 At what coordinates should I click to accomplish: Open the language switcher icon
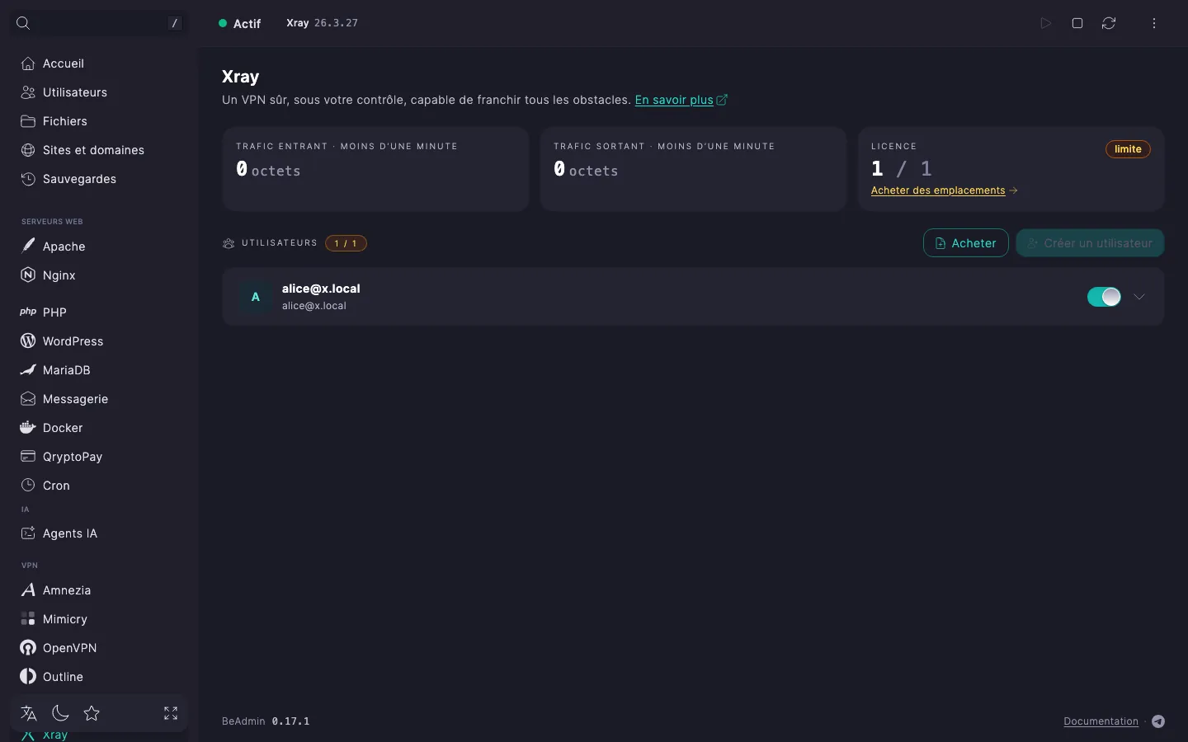pos(29,713)
